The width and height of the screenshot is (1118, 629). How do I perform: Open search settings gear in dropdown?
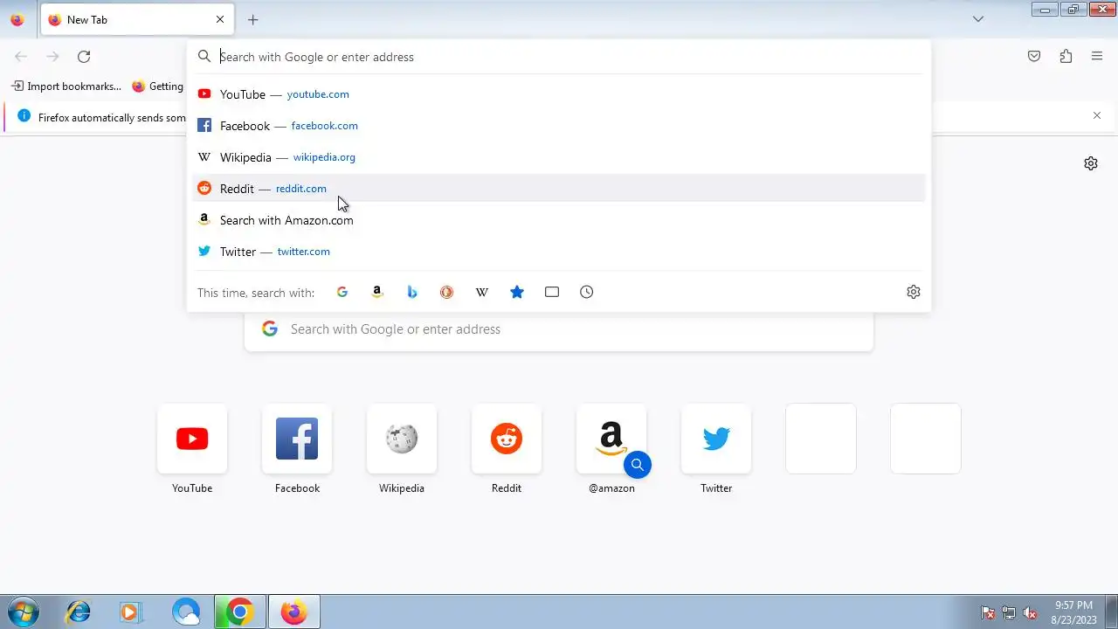914,292
